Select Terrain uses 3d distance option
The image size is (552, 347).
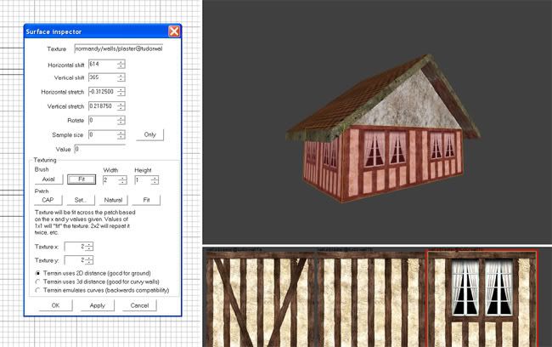(x=37, y=282)
